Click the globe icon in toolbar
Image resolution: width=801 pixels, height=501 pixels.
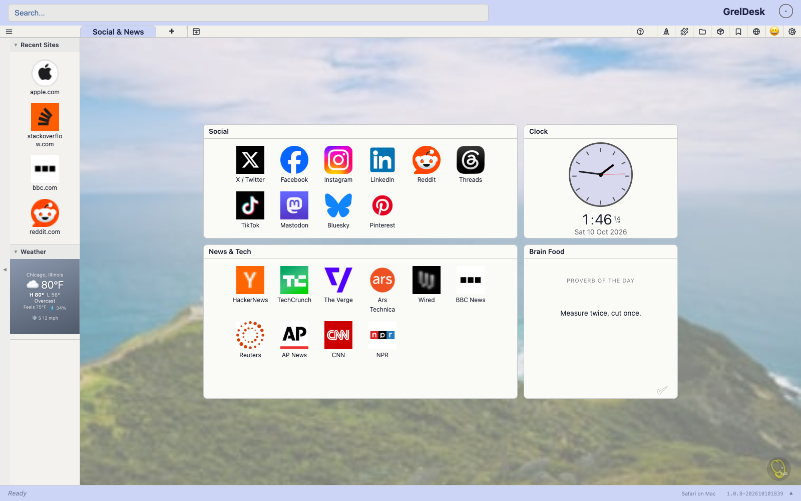(x=756, y=32)
